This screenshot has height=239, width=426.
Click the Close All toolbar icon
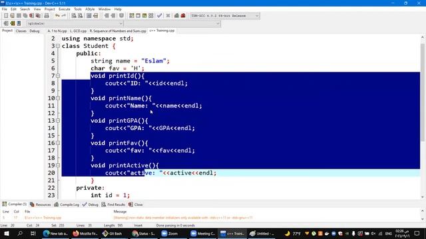(38, 16)
